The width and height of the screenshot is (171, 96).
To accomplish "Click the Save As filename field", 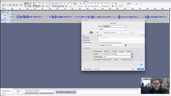I will (114, 26).
